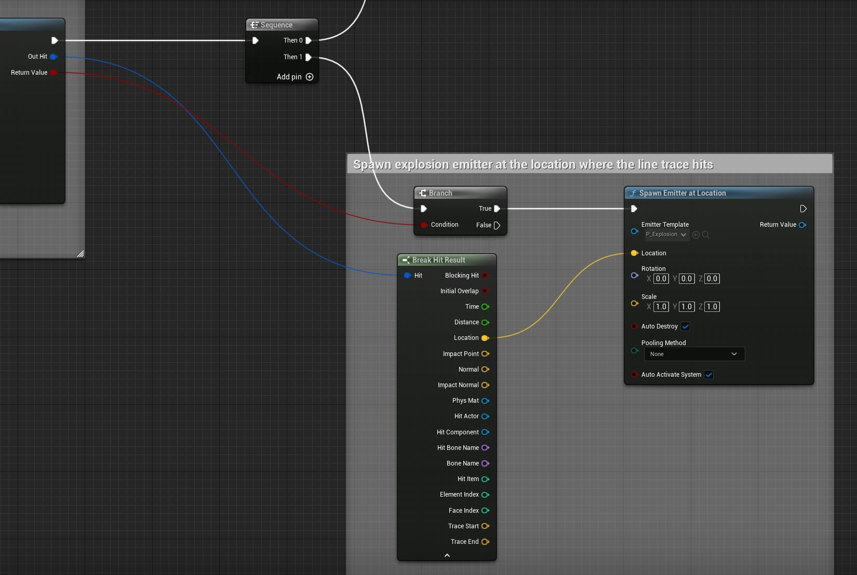857x575 pixels.
Task: Click the Scale Y value field
Action: point(687,307)
